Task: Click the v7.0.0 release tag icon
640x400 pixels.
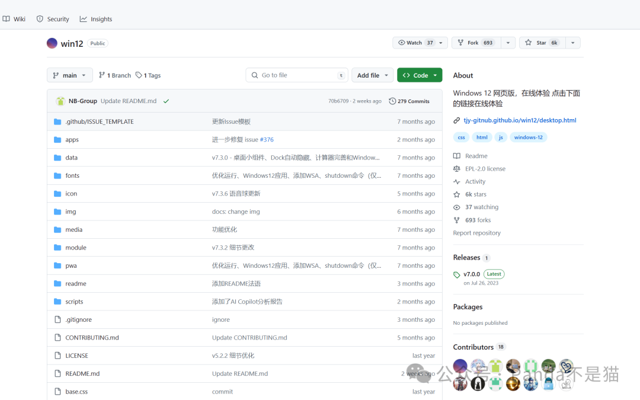Action: coord(457,275)
